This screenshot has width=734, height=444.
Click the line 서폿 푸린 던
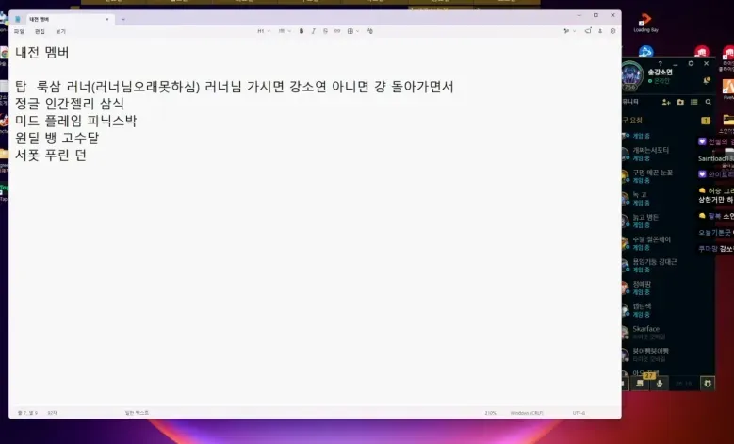(51, 155)
